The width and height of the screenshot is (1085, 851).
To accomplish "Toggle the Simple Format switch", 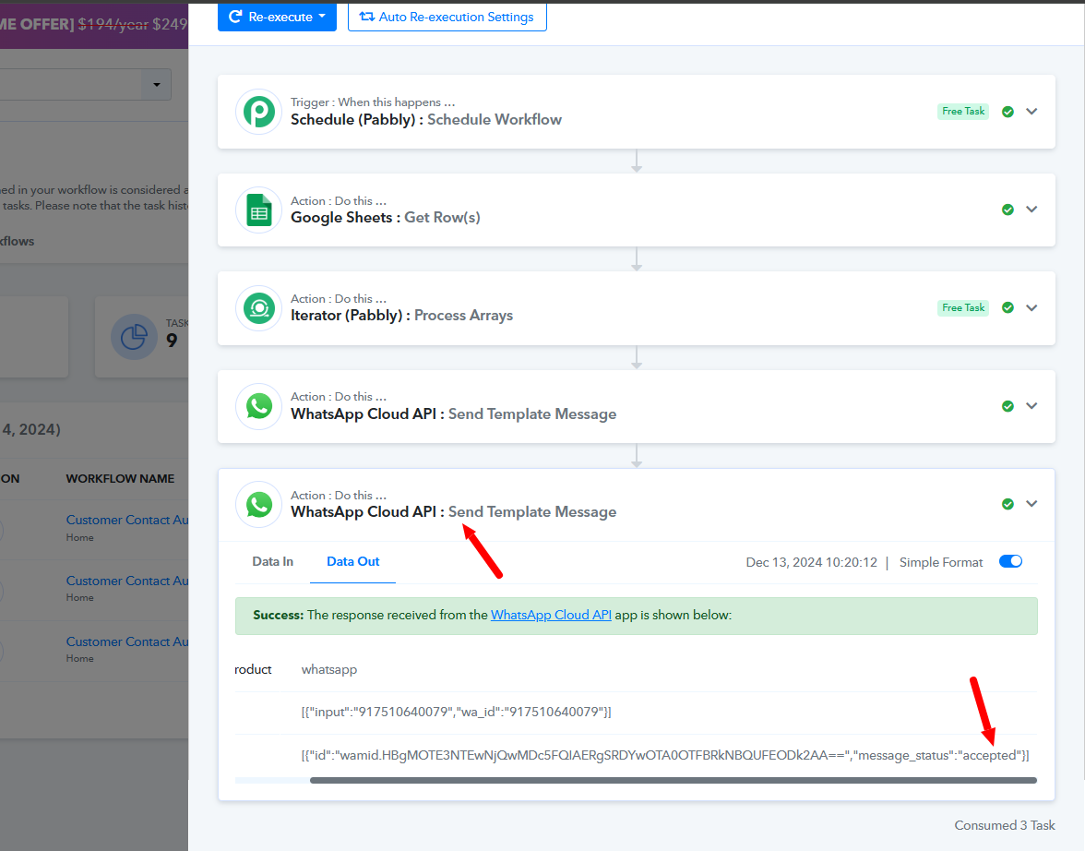I will click(1010, 561).
